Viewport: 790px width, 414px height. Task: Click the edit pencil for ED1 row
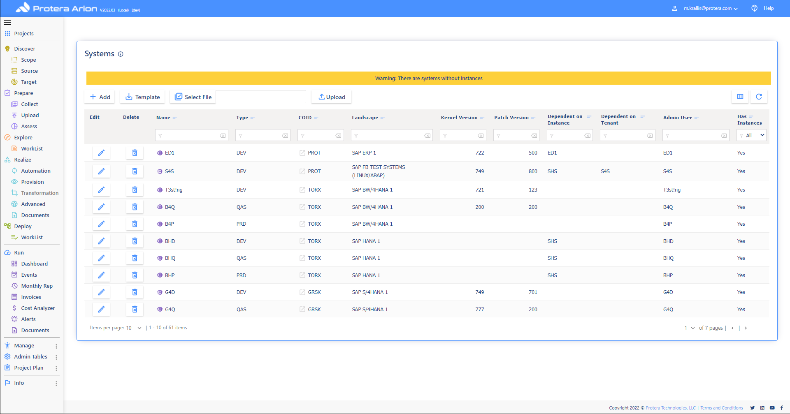[x=101, y=153]
